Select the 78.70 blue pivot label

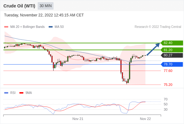pos(172,64)
